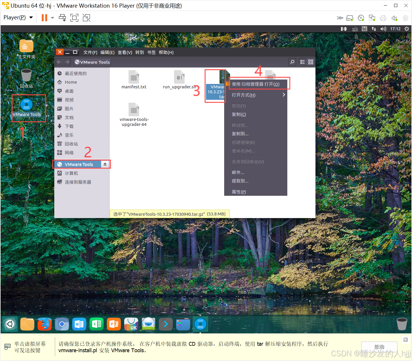The image size is (412, 361).
Task: Open the green spreadsheet app in dock
Action: (x=97, y=324)
